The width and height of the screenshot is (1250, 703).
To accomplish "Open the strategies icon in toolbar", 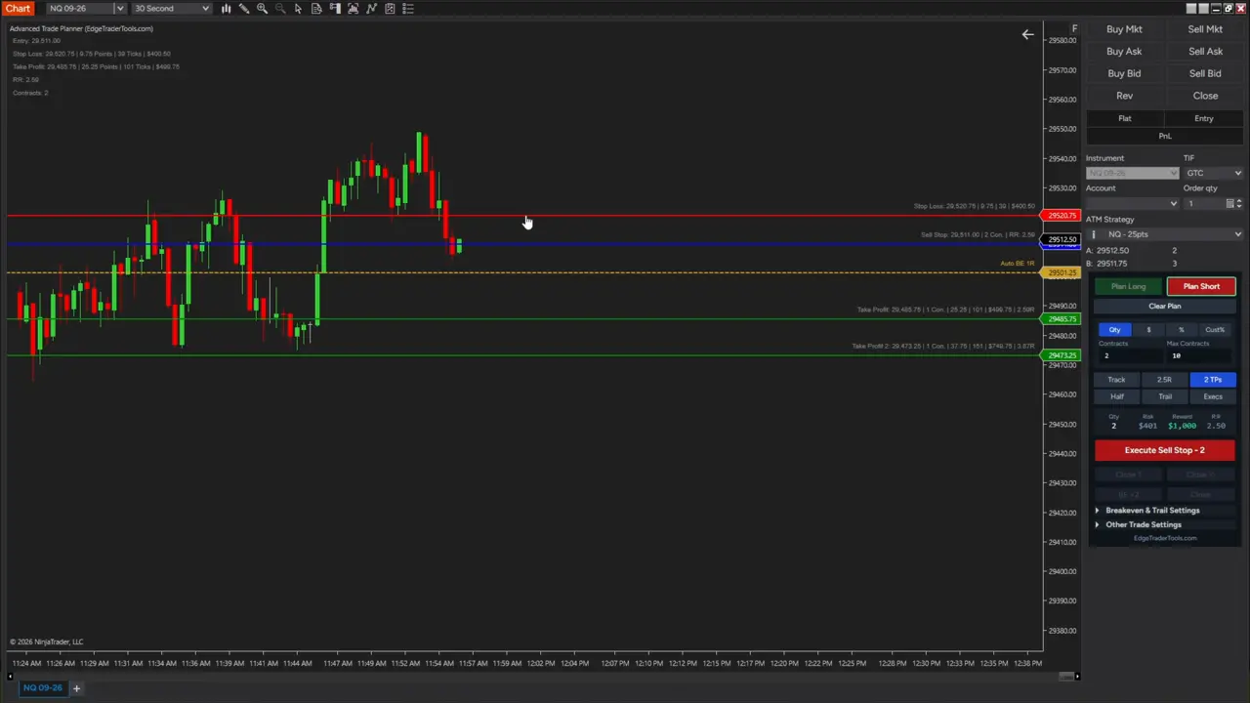I will coord(371,9).
